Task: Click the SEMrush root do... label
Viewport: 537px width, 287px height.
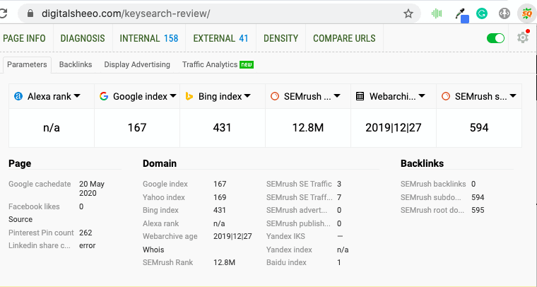Action: tap(432, 210)
